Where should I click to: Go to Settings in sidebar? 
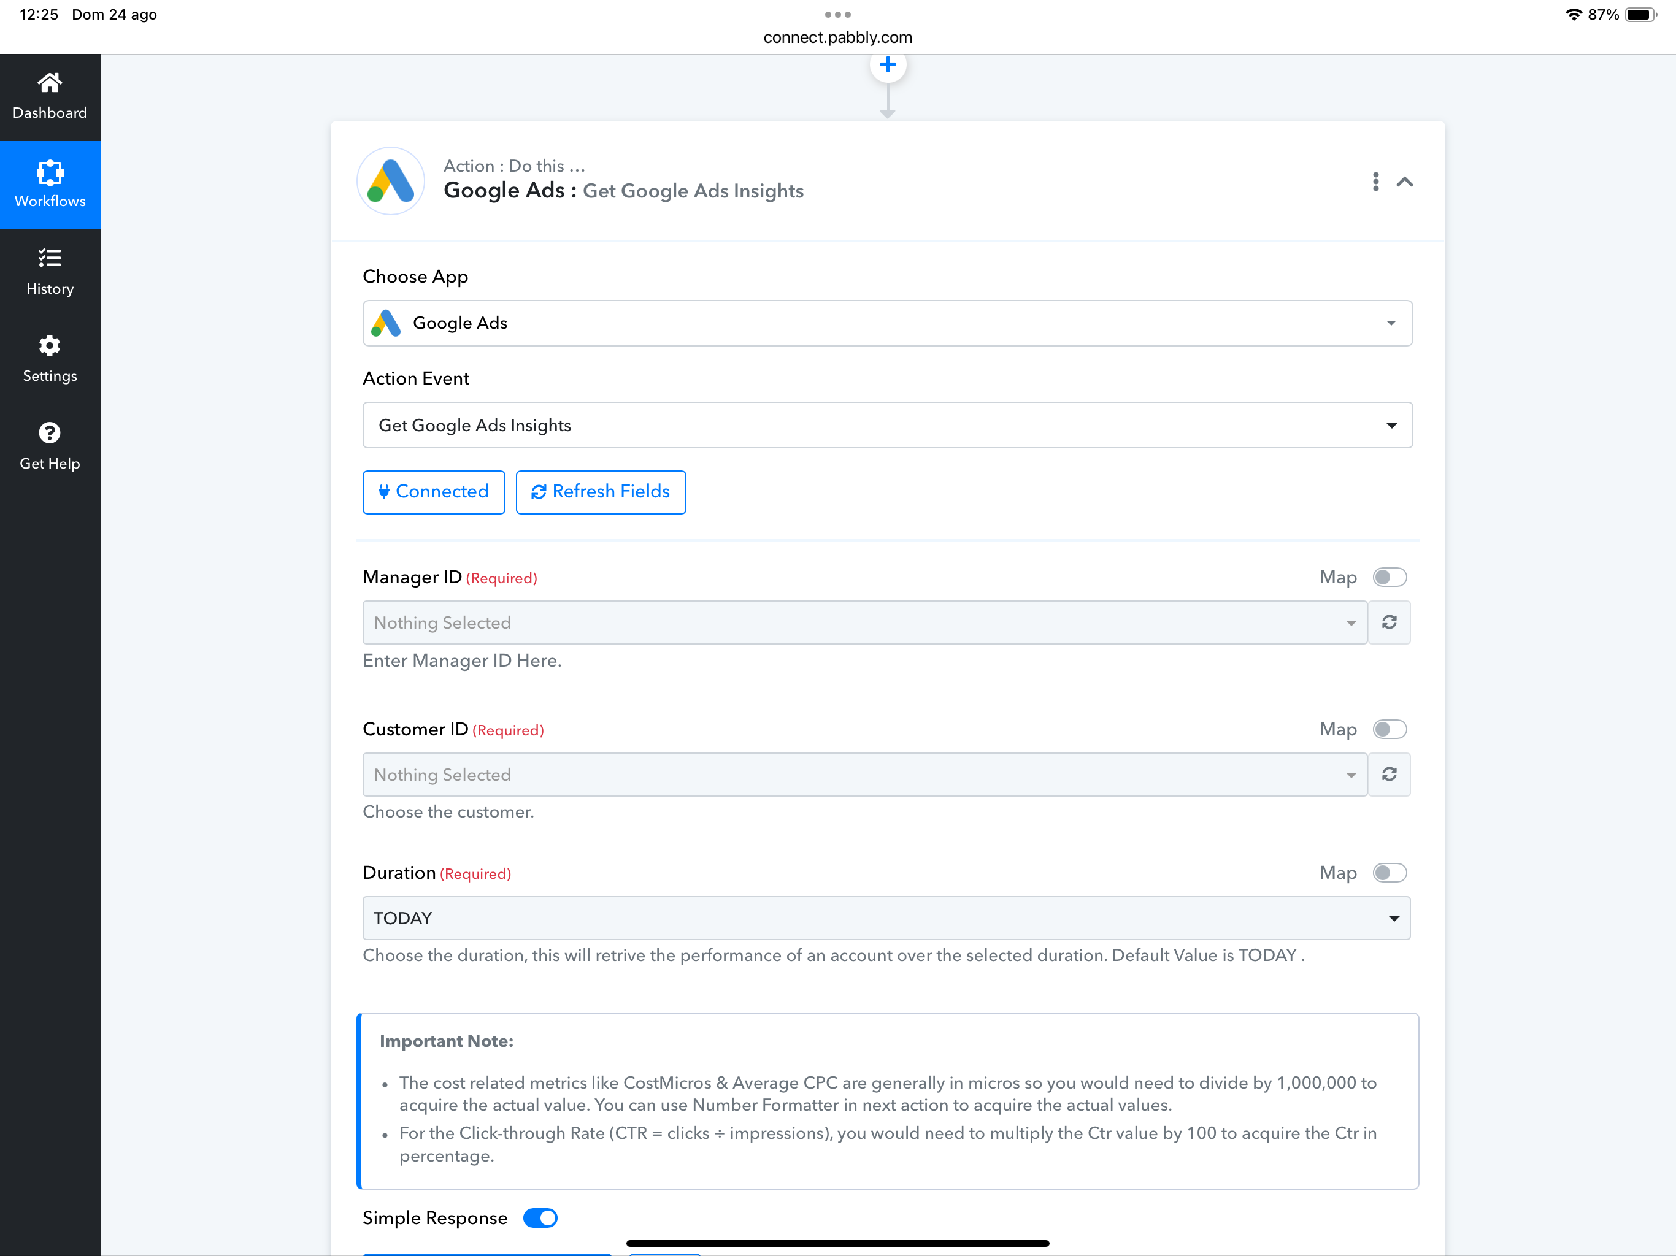pyautogui.click(x=50, y=359)
